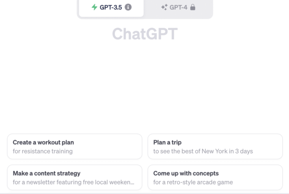Image resolution: width=289 pixels, height=194 pixels.
Task: Pick the Plan a trip suggestion
Action: click(x=215, y=146)
